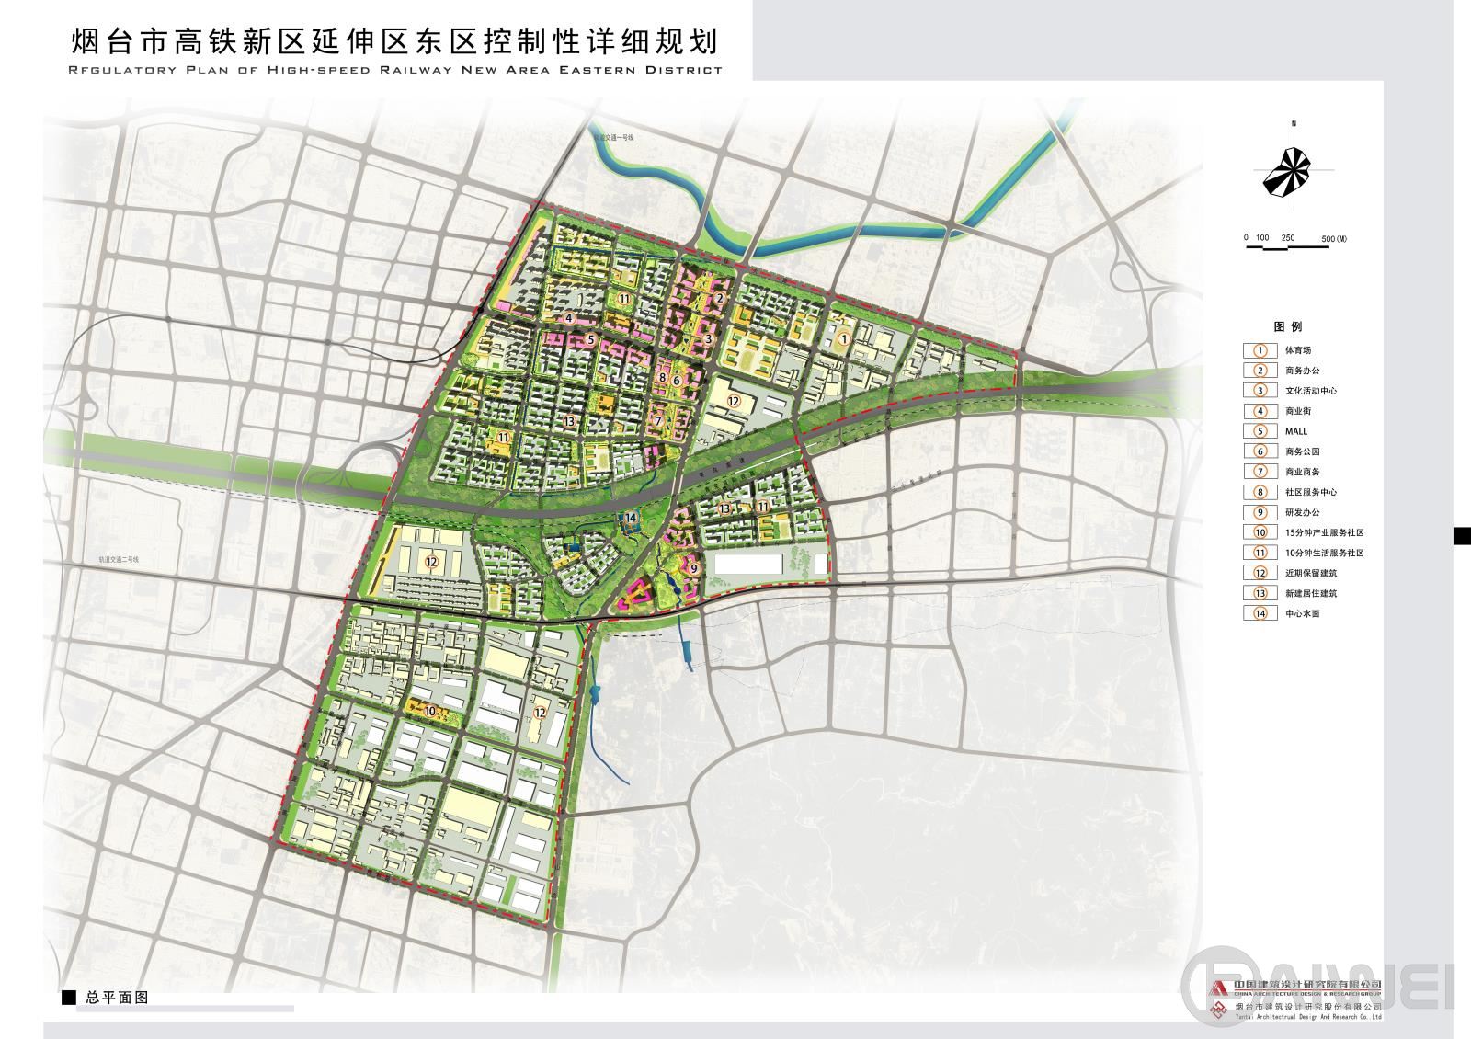The image size is (1471, 1039).
Task: Click the Chinese plan title heading
Action: coord(393,42)
